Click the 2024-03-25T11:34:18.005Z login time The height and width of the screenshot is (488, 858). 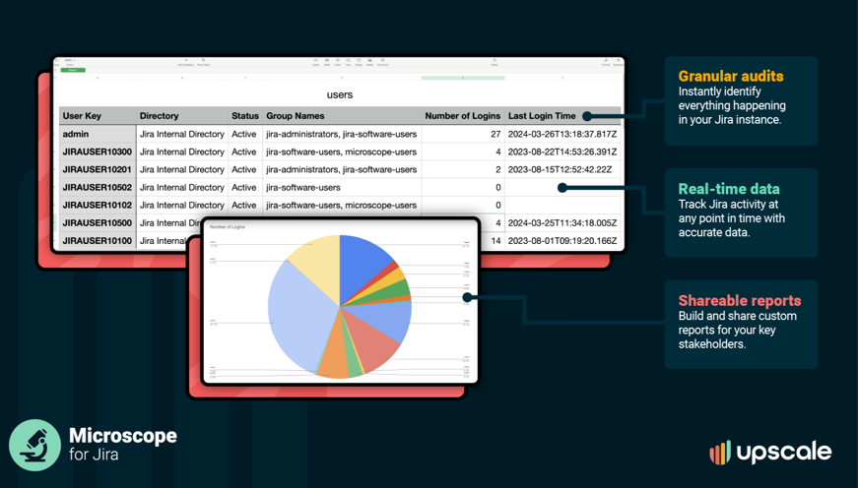pyautogui.click(x=562, y=223)
